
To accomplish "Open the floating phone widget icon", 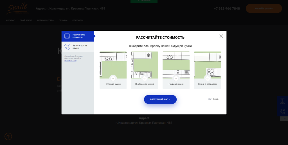I will (x=282, y=111).
